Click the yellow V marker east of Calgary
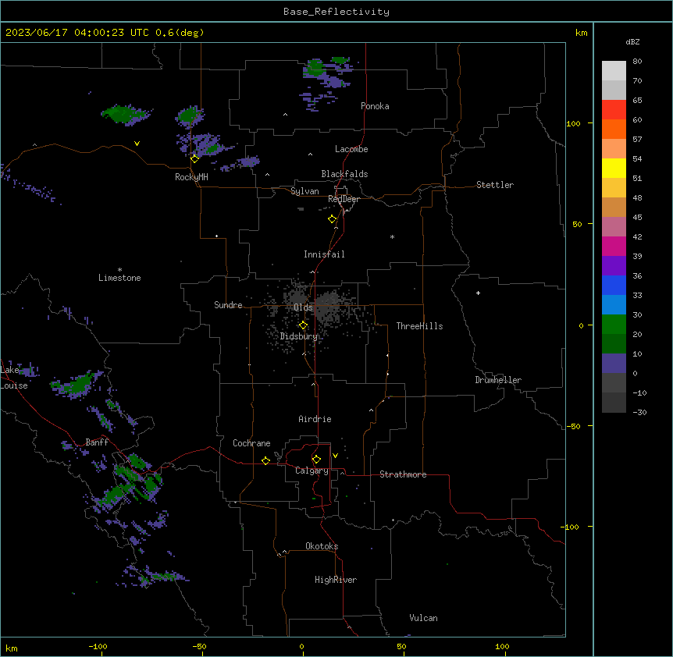Viewport: 673px width, 657px height. (x=335, y=456)
